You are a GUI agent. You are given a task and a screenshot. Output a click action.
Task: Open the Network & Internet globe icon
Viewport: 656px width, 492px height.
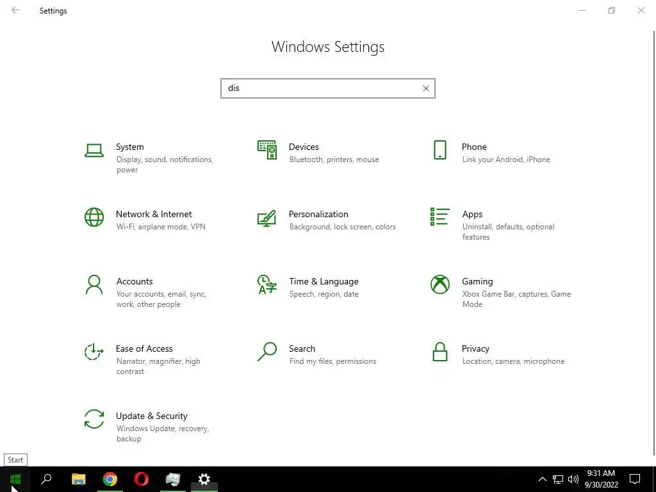94,217
